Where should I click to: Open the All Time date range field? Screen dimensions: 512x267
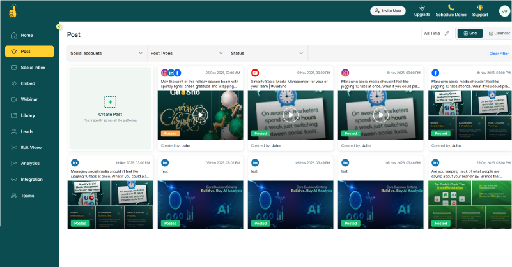pyautogui.click(x=437, y=33)
